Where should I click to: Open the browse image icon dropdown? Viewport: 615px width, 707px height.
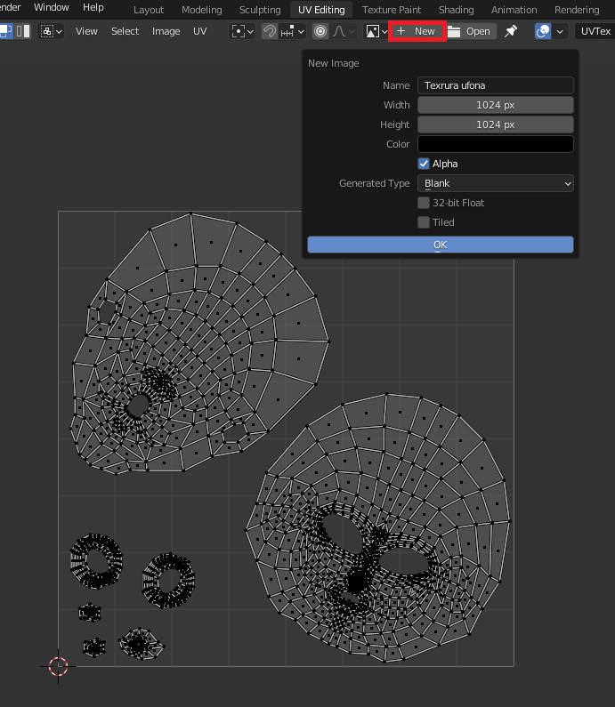376,31
